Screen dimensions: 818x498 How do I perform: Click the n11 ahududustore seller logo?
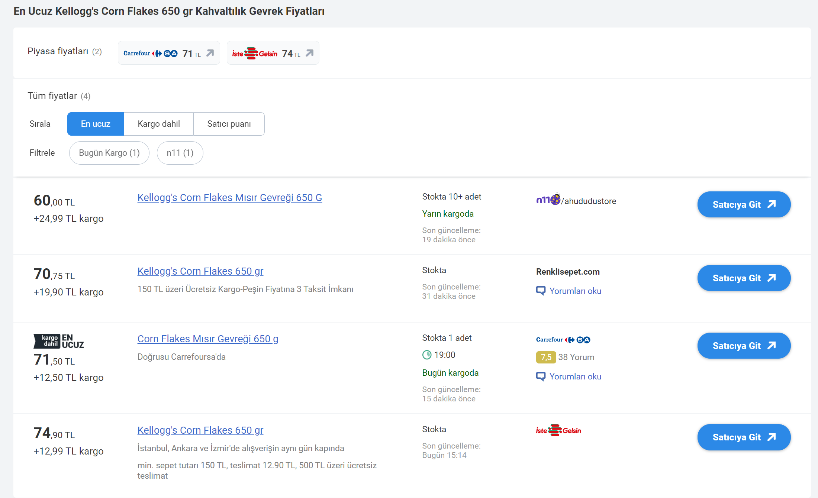576,200
